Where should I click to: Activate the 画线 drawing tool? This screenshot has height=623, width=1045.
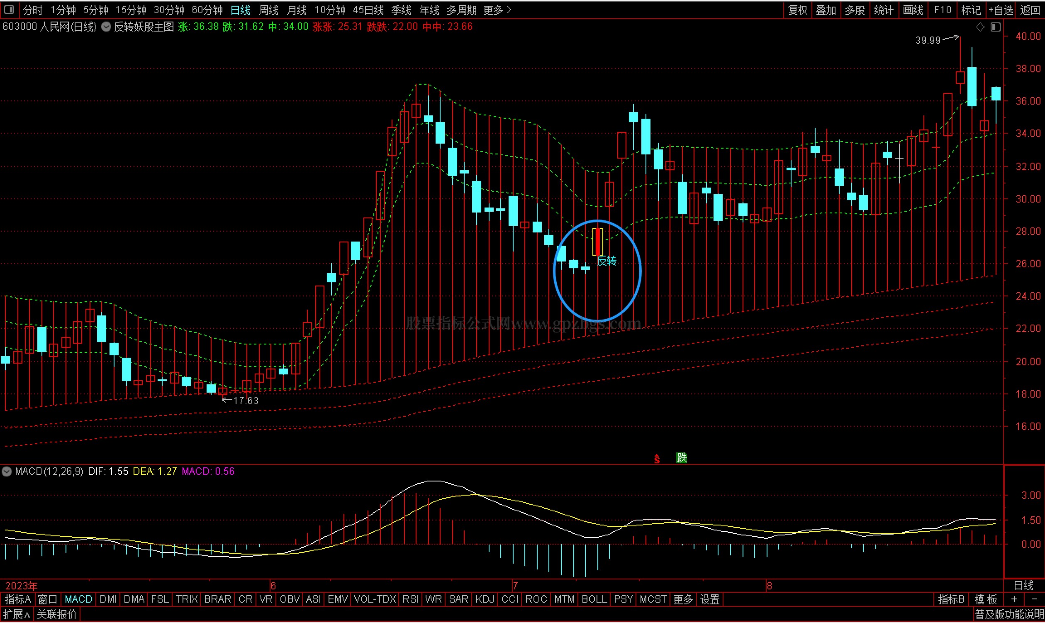[x=912, y=10]
